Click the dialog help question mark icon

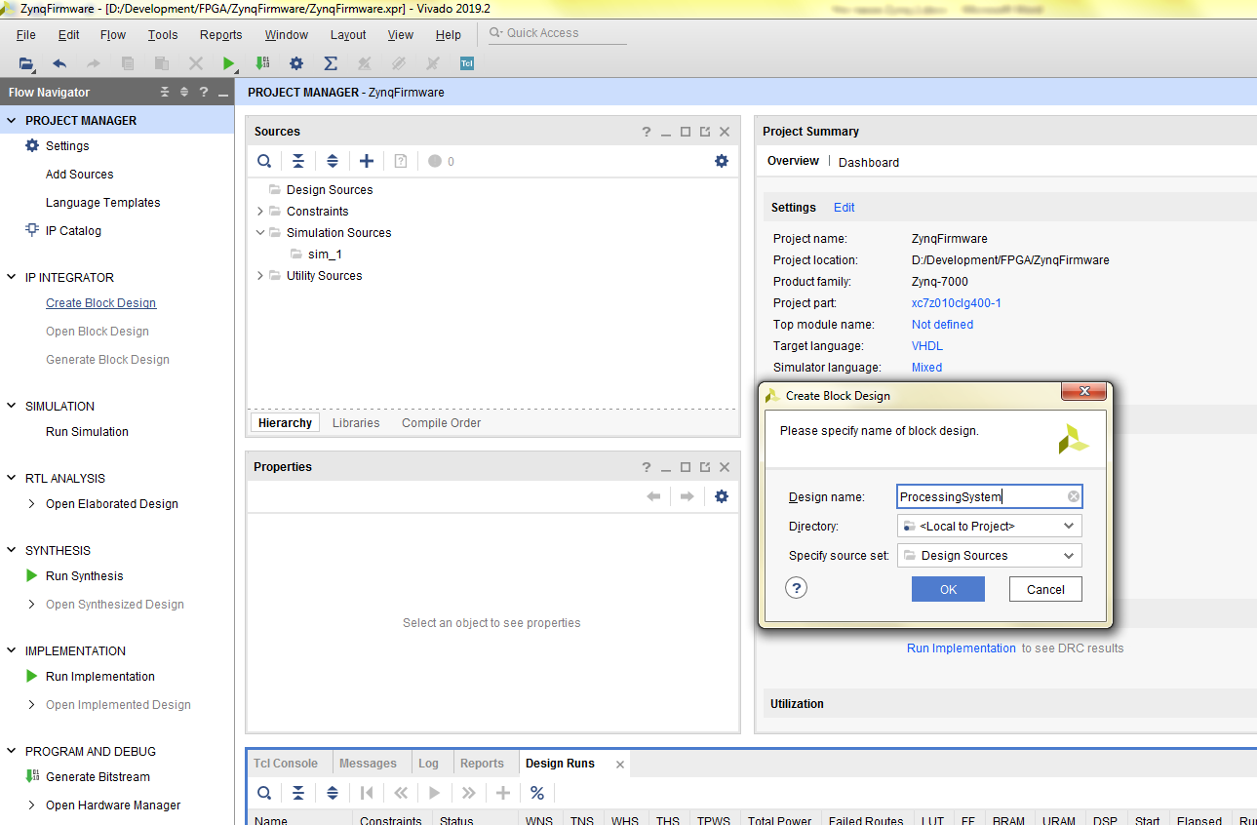click(x=797, y=588)
